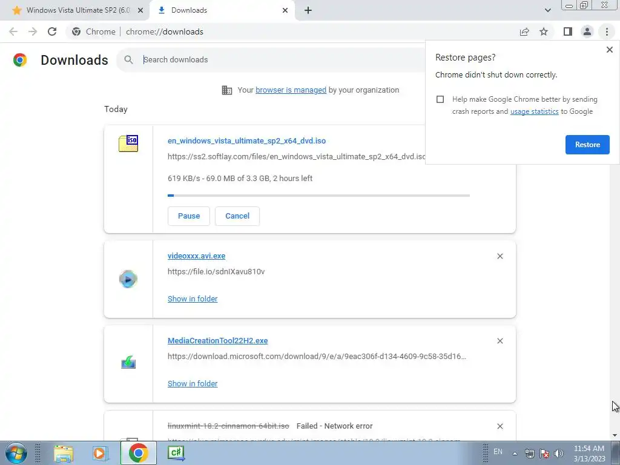
Task: Open the profile avatar button
Action: (x=587, y=31)
